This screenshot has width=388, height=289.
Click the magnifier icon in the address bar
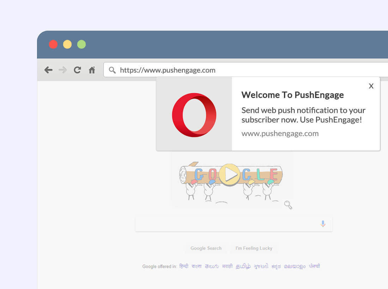(112, 70)
